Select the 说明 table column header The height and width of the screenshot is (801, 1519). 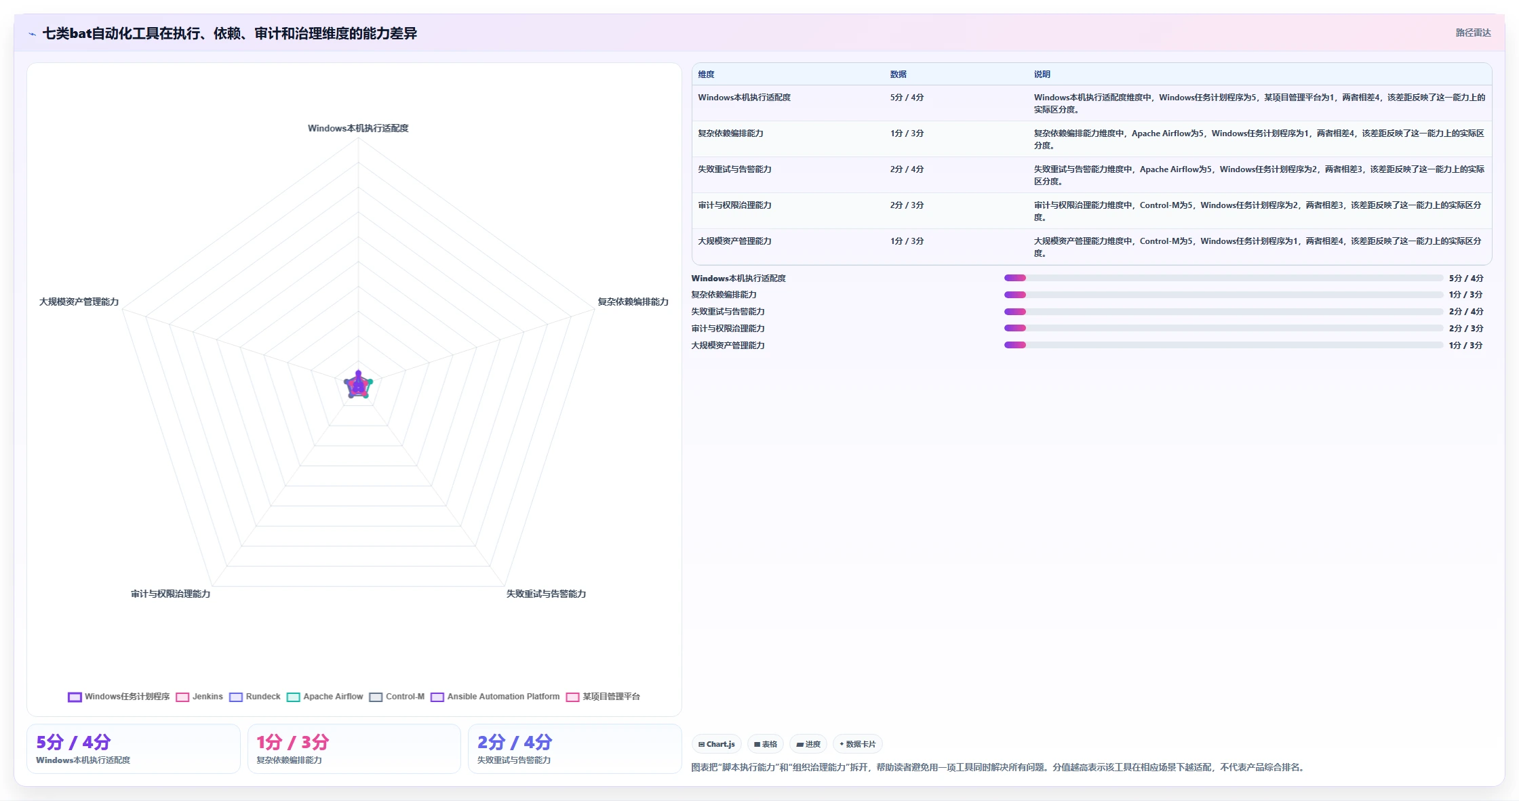click(1042, 75)
